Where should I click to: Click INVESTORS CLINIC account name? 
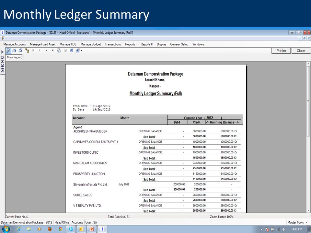86,152
